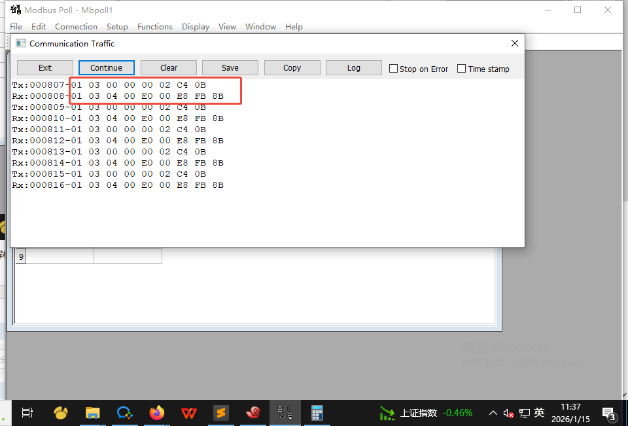Viewport: 628px width, 426px height.
Task: Copy the traffic with the Copy button
Action: point(292,67)
